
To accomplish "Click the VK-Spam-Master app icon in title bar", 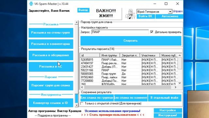I will (31, 4).
